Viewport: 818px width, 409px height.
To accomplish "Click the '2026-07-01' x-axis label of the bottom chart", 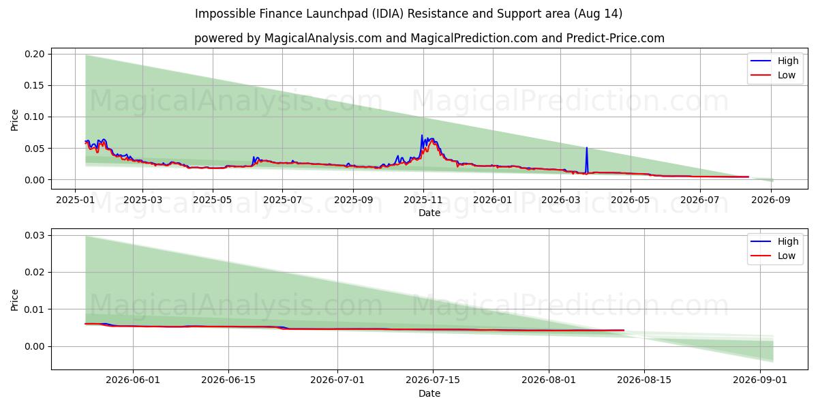I will pos(337,380).
